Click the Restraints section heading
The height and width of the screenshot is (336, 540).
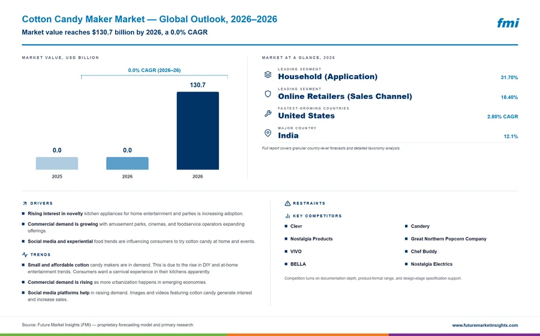coord(309,204)
